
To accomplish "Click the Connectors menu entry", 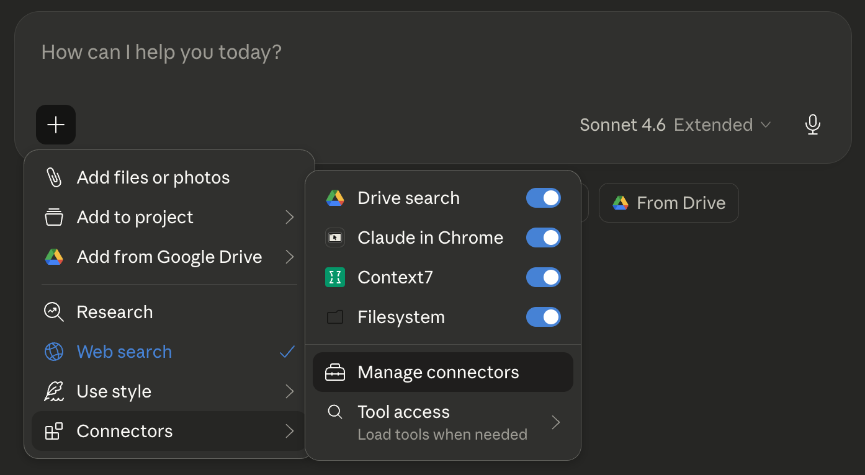I will click(x=168, y=431).
